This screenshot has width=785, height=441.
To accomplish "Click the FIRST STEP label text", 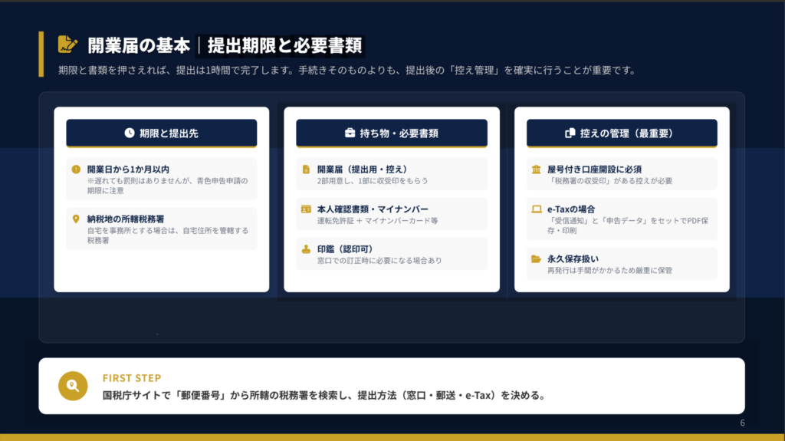I will [132, 378].
